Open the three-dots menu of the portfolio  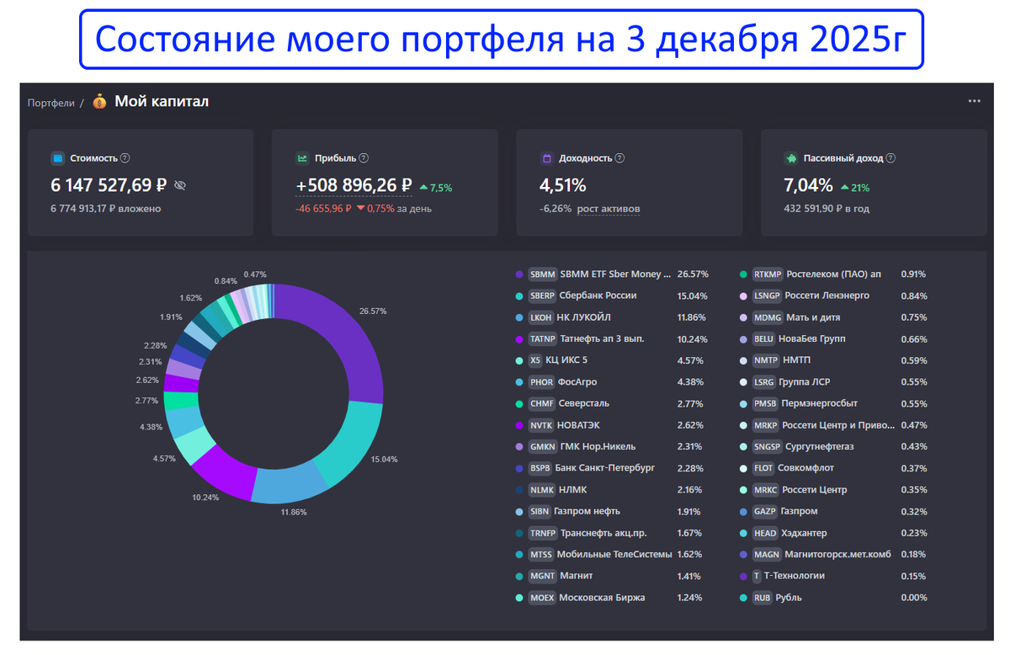coord(974,101)
